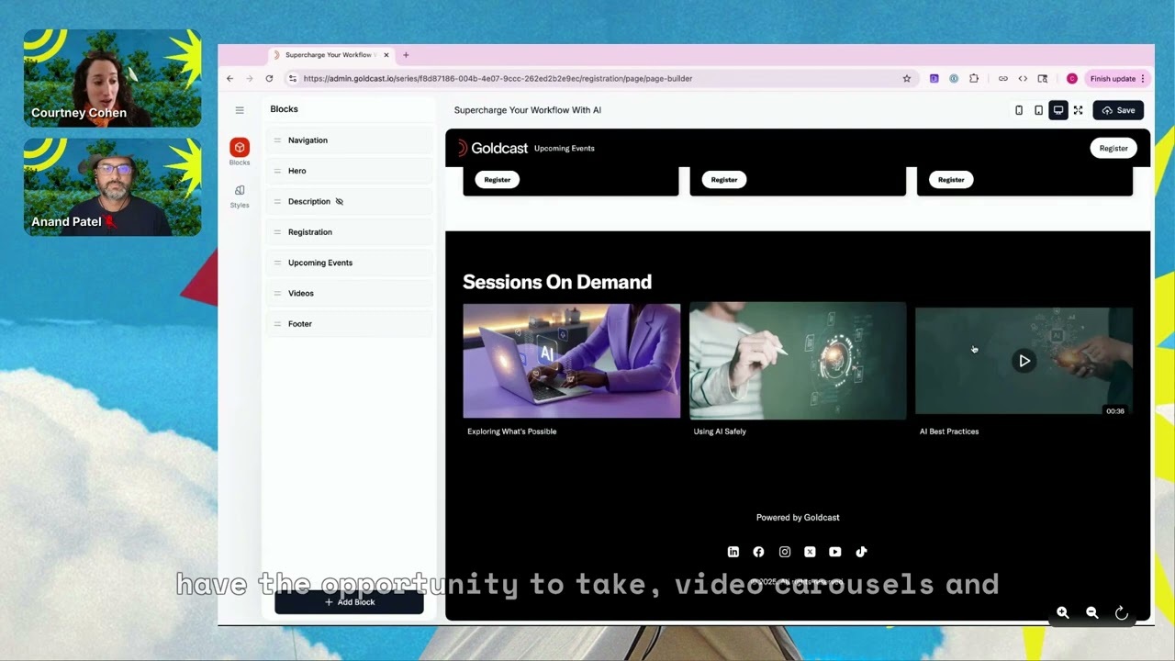Open the Goldcast logo in the navigation bar
Viewport: 1175px width, 661px height.
point(490,148)
